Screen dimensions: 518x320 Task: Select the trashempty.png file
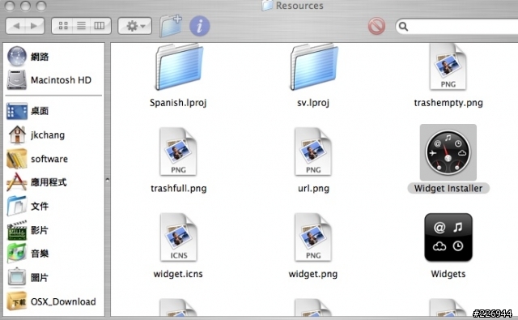448,67
